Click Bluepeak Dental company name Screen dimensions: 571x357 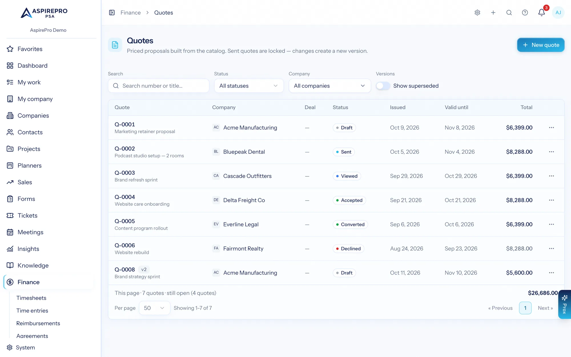point(244,152)
